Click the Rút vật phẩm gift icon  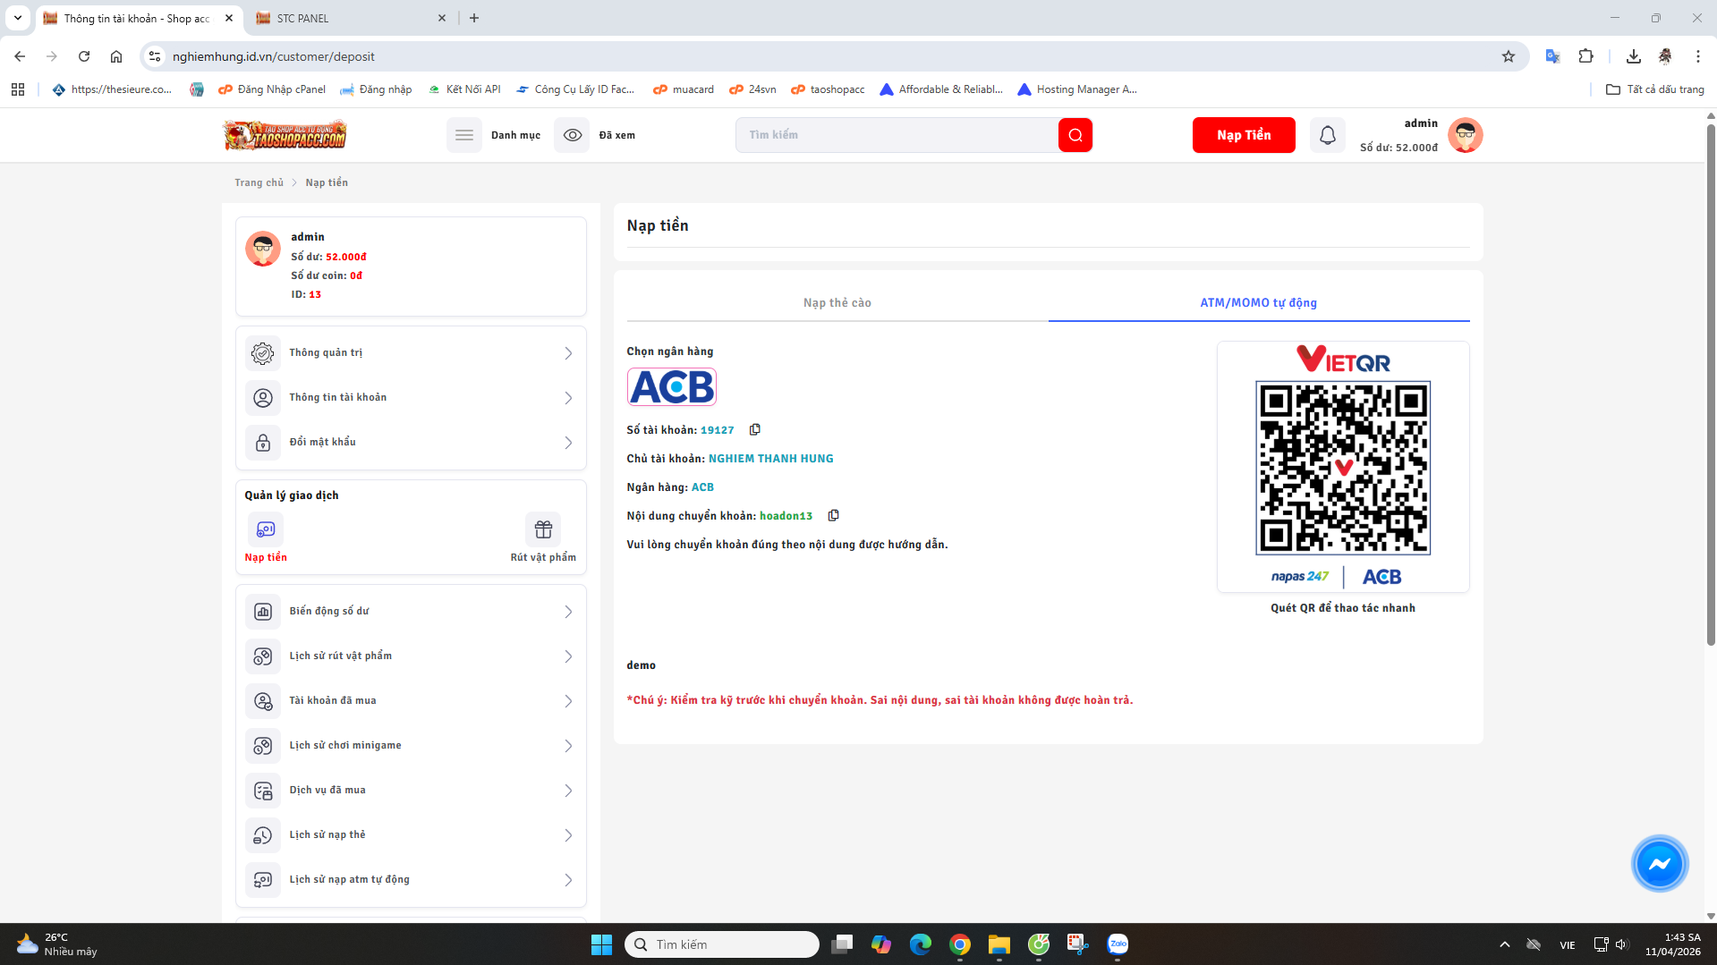[x=543, y=529]
